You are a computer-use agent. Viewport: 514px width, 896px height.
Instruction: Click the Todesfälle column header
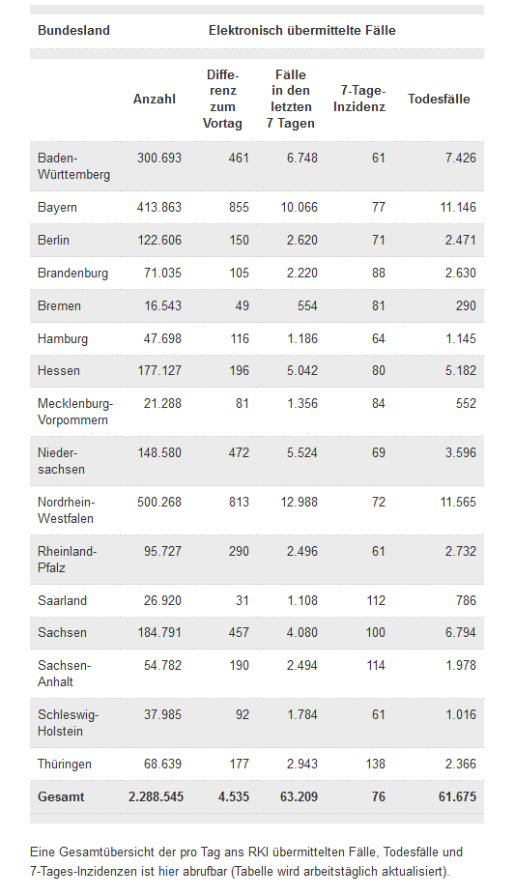tap(439, 99)
